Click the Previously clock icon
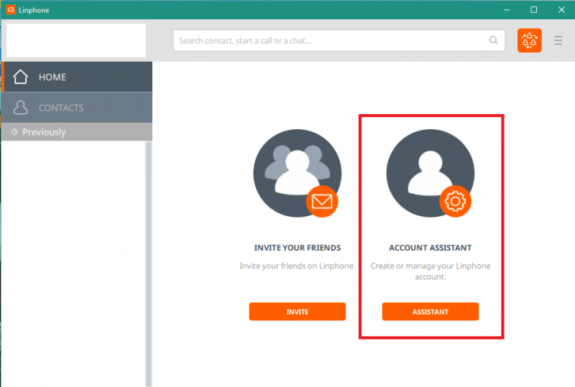Viewport: 575px width, 387px height. point(14,131)
